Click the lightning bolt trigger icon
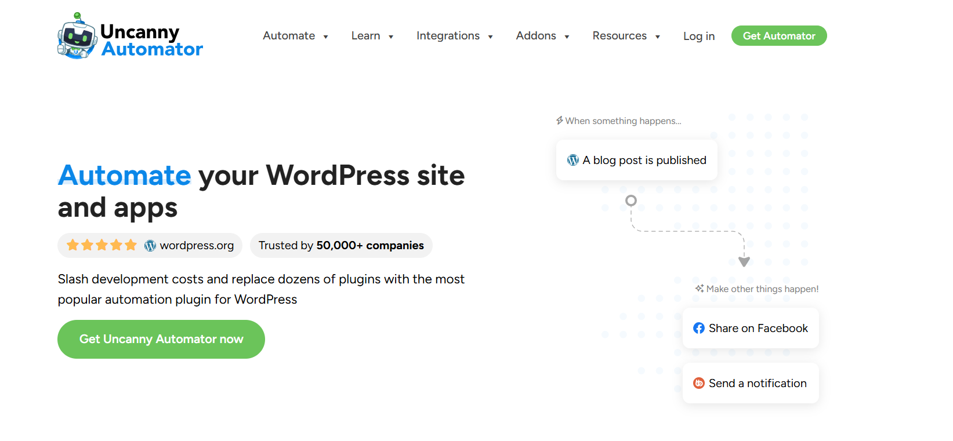 coord(559,121)
